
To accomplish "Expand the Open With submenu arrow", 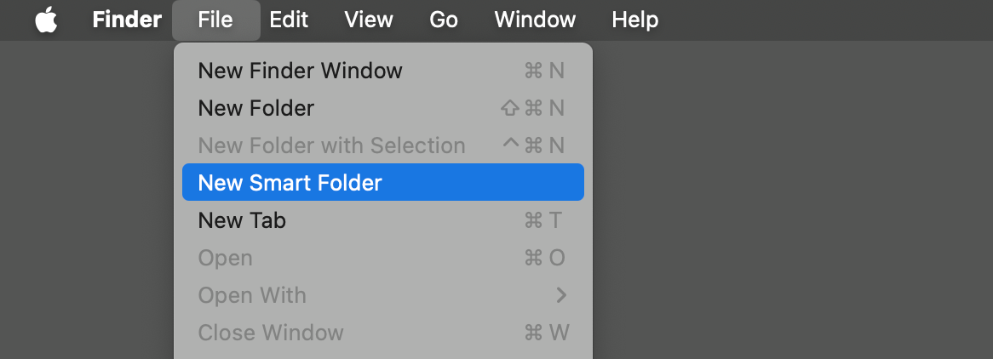I will (x=560, y=295).
